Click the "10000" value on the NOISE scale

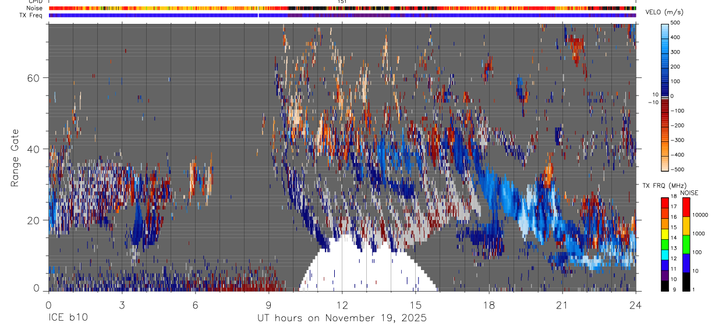click(x=700, y=215)
